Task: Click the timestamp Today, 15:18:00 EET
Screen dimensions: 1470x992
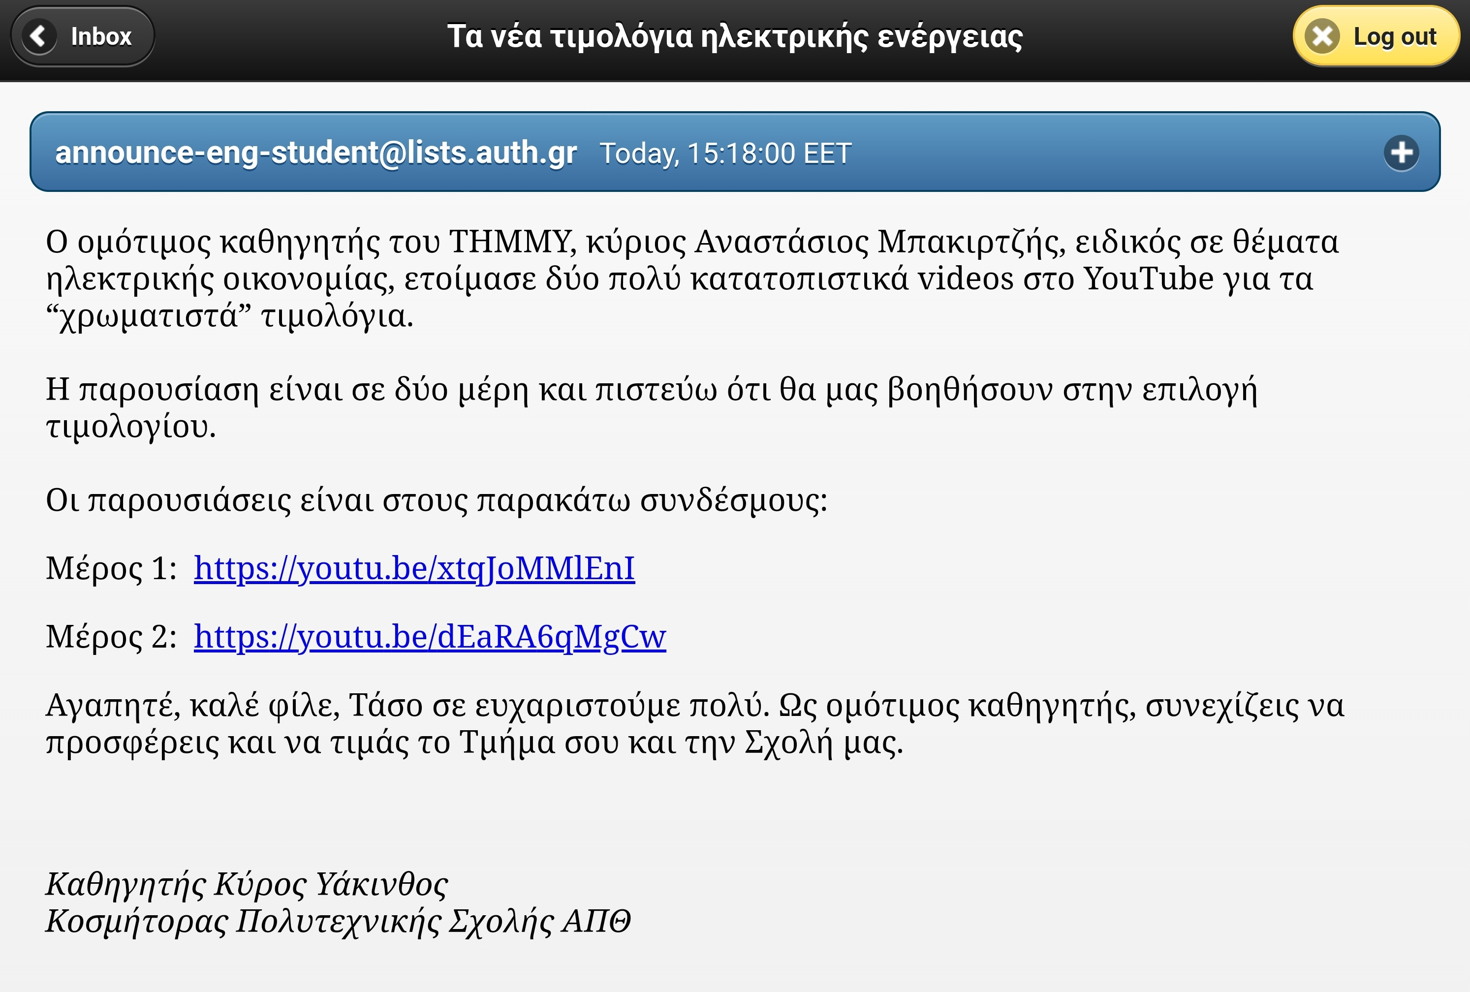Action: click(x=725, y=154)
